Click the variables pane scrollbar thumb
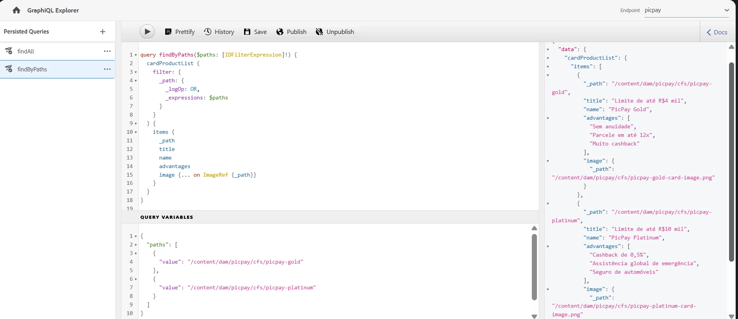The image size is (738, 319). pyautogui.click(x=534, y=267)
